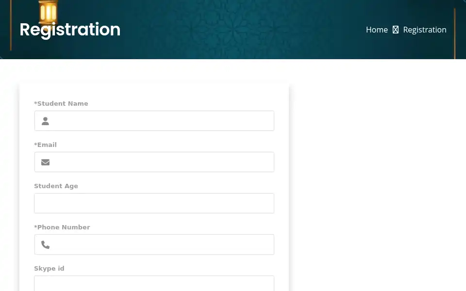Click the *Phone Number label
This screenshot has height=291, width=466.
pyautogui.click(x=62, y=227)
